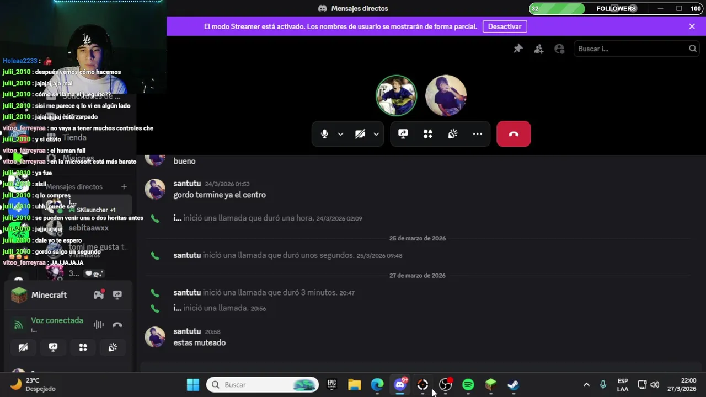Screen dimensions: 706x397
Task: Open OBS Studio from taskbar
Action: click(x=445, y=385)
